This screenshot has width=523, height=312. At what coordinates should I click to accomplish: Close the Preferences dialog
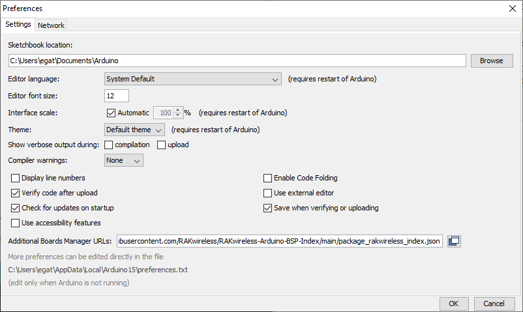(513, 8)
